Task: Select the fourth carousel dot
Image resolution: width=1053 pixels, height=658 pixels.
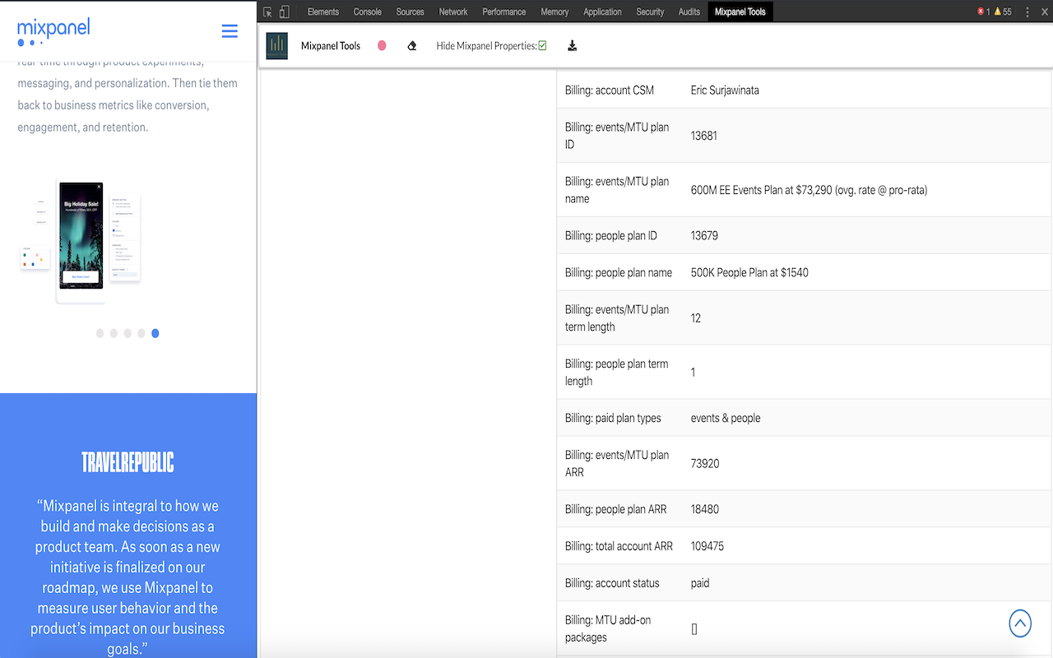Action: [x=141, y=333]
